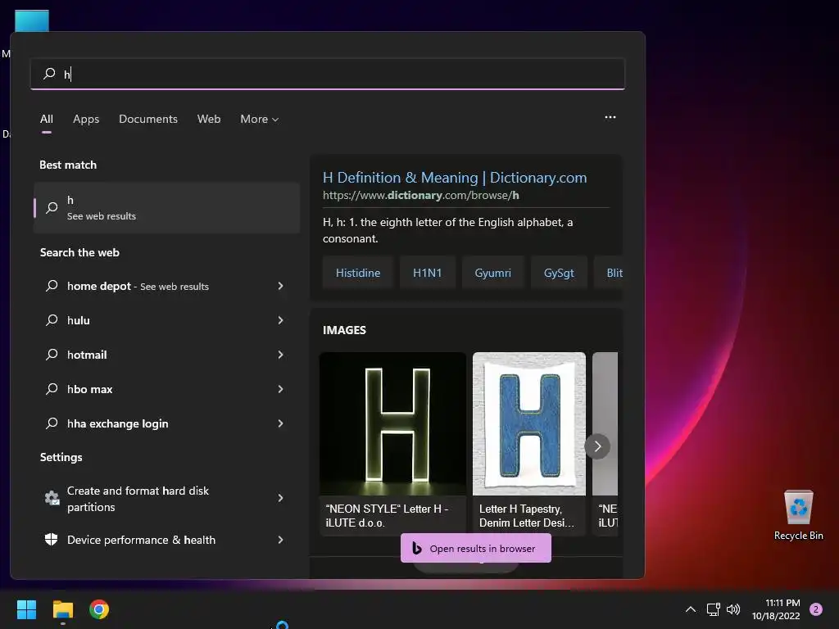The width and height of the screenshot is (839, 629).
Task: Switch to the Web filter tab
Action: [x=209, y=119]
